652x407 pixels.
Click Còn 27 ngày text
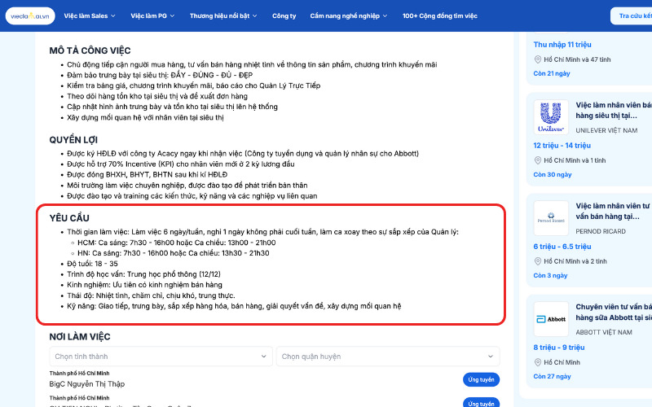553,376
